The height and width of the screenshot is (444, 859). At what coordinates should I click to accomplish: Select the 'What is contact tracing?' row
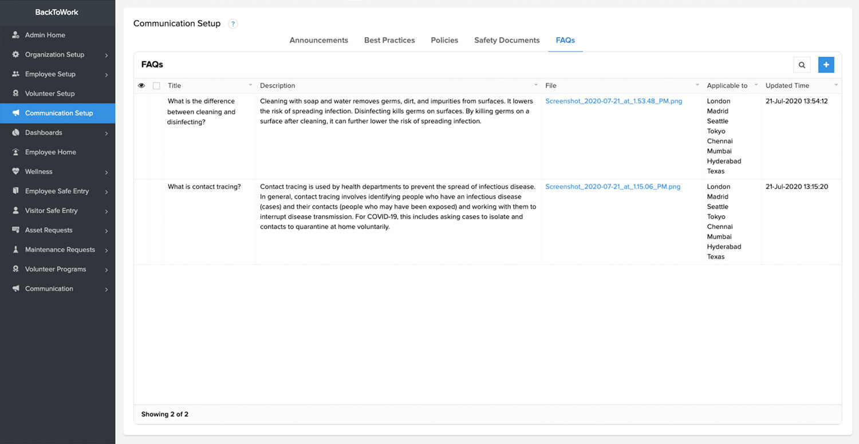pyautogui.click(x=204, y=187)
